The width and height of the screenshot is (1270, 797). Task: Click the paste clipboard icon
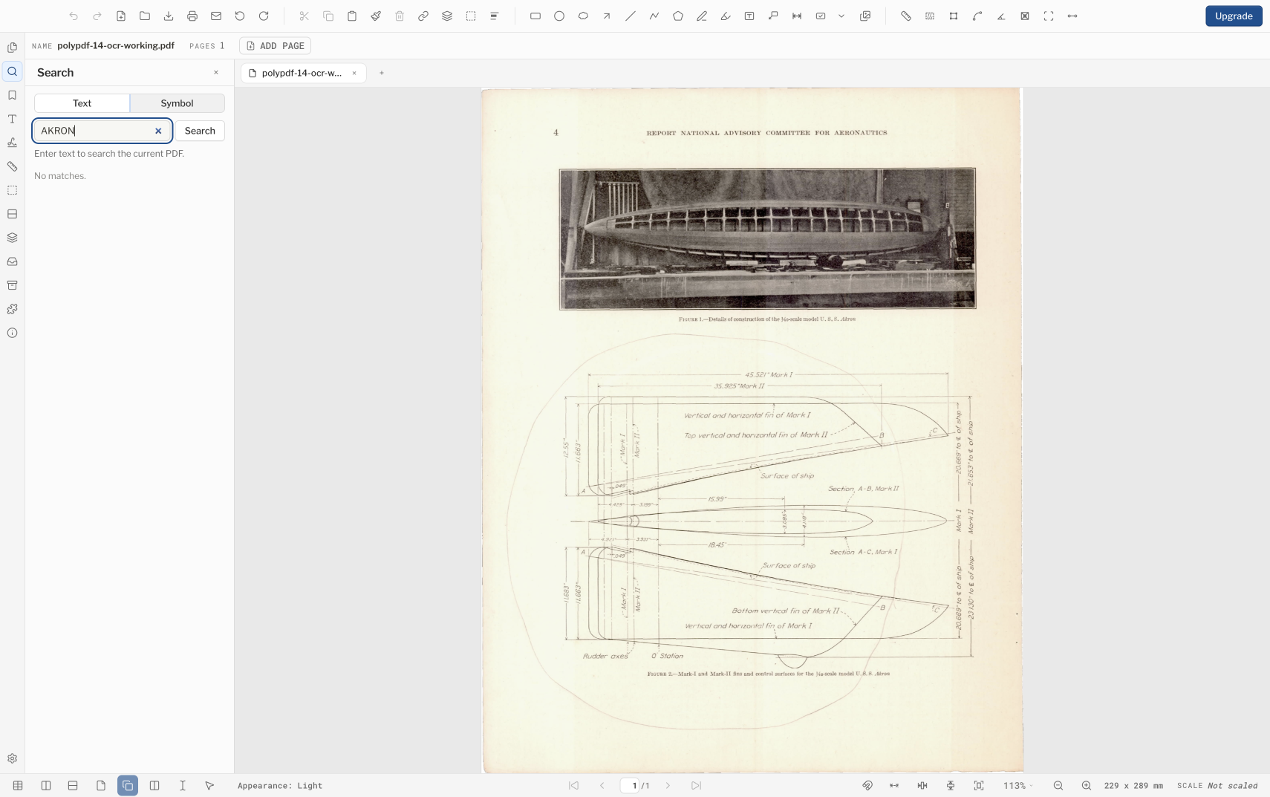tap(352, 16)
